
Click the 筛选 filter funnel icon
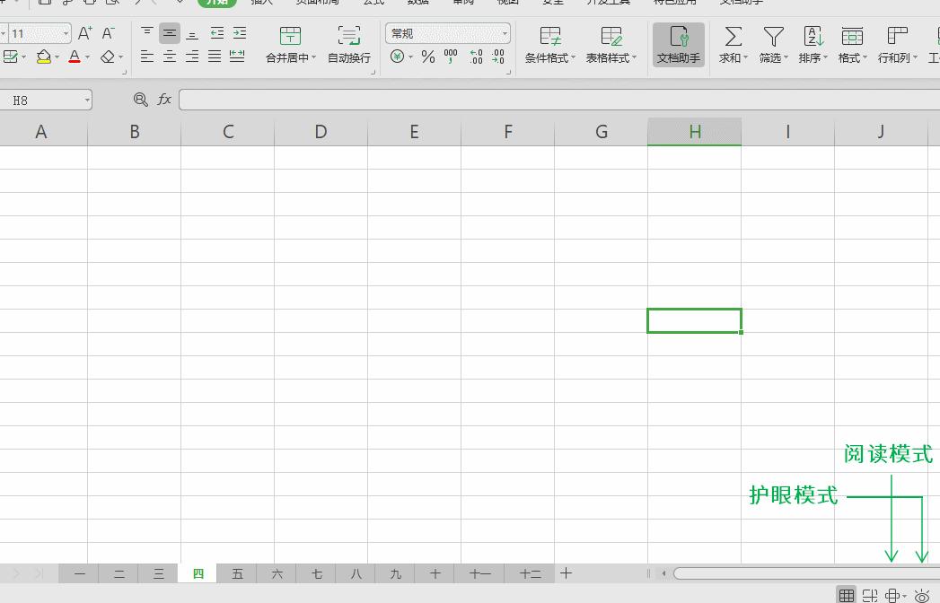pos(773,36)
